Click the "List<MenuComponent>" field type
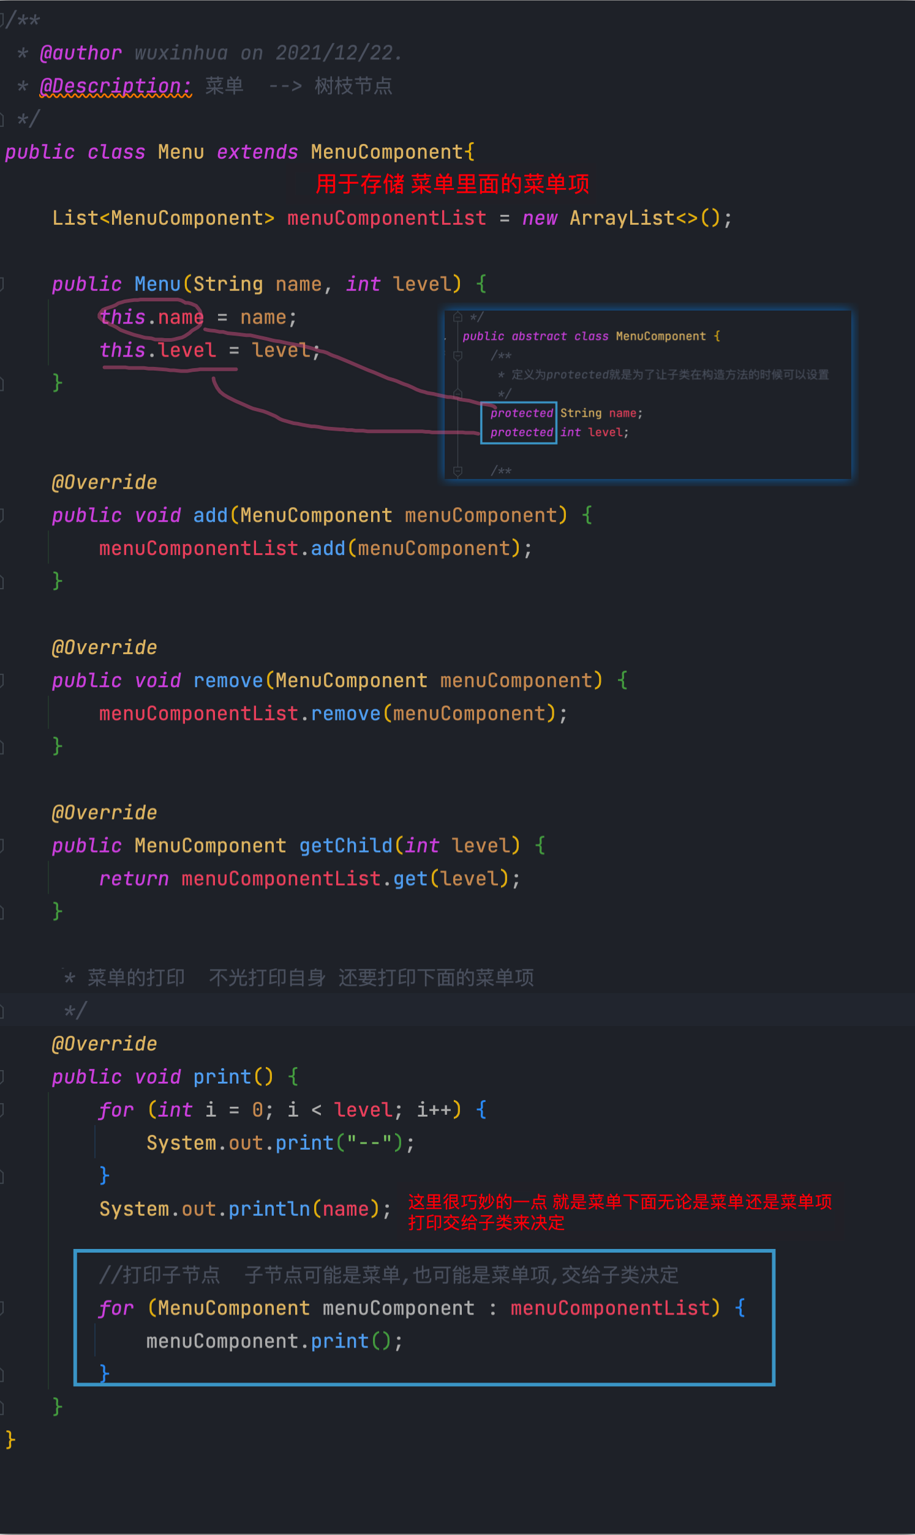 click(x=163, y=217)
